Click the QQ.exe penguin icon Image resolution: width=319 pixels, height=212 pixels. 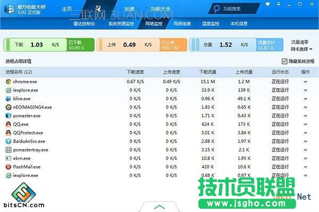click(x=9, y=124)
